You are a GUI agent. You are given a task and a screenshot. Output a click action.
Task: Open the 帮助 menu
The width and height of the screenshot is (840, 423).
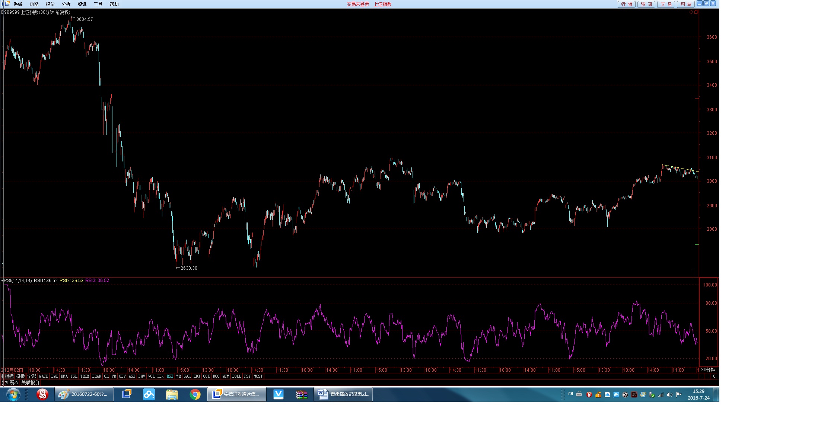tap(114, 4)
